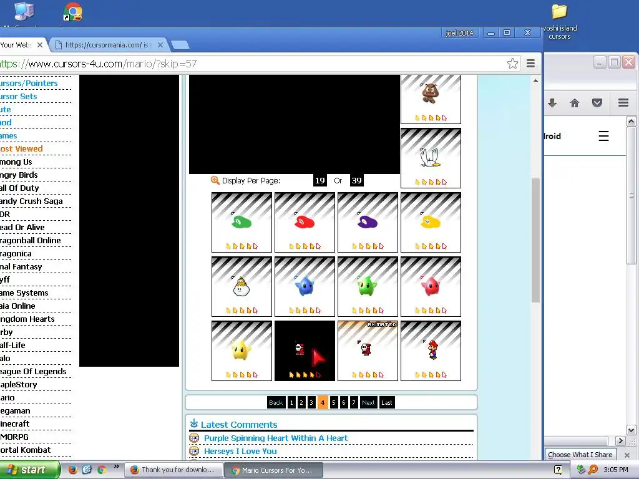Bookmark page with the star icon
The height and width of the screenshot is (479, 639).
click(512, 64)
